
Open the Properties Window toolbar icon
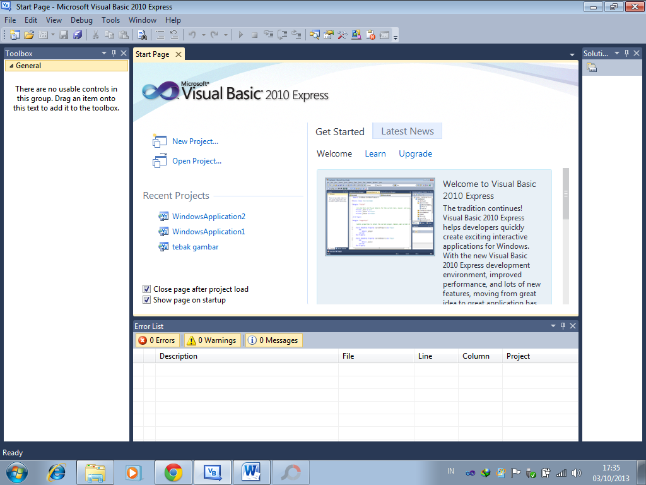point(329,35)
